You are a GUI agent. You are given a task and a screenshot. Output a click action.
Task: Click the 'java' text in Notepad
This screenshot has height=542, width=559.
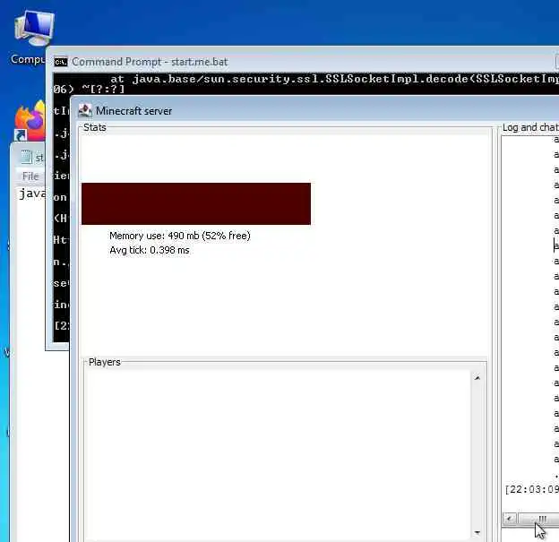(x=32, y=194)
